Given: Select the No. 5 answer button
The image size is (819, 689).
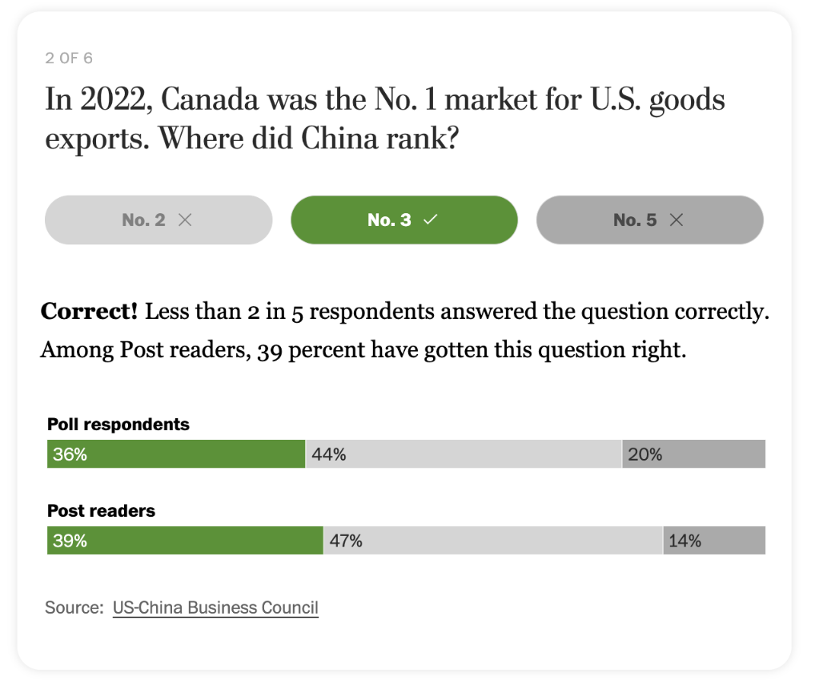Looking at the screenshot, I should 650,220.
